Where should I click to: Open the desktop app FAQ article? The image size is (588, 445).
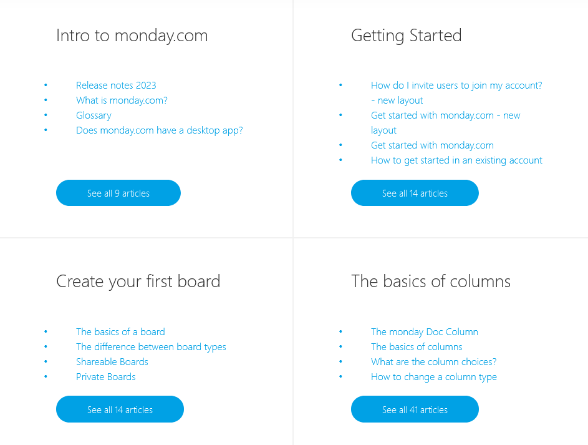tap(160, 130)
